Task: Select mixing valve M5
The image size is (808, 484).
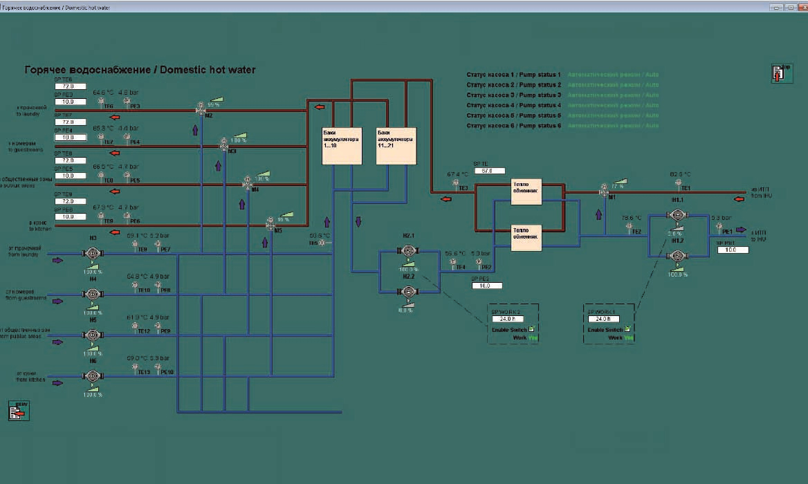Action: 270,223
